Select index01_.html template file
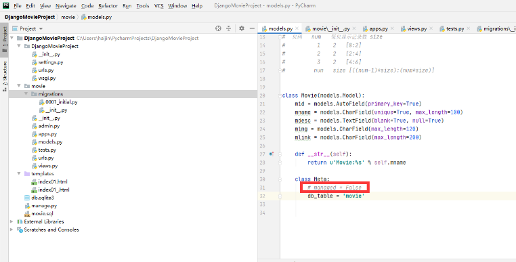 pyautogui.click(x=50, y=190)
